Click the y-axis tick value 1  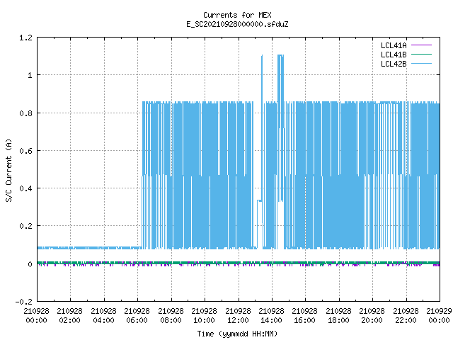[30, 75]
